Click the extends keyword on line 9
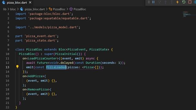The image size is (196, 110). click(x=50, y=50)
